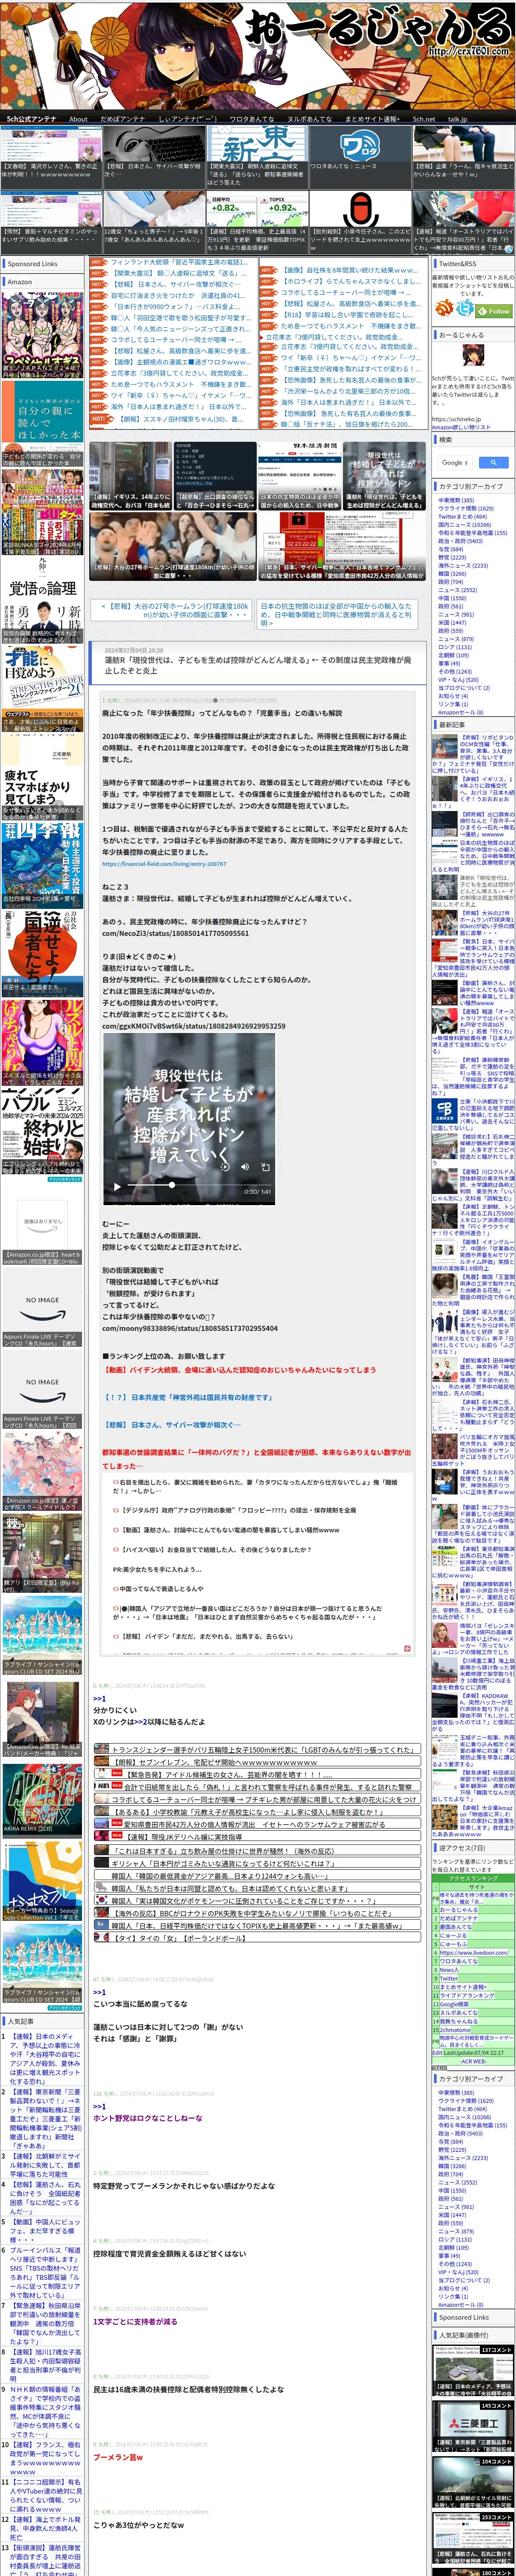Open the uchineko.jp profile link
The height and width of the screenshot is (2576, 516).
click(455, 419)
